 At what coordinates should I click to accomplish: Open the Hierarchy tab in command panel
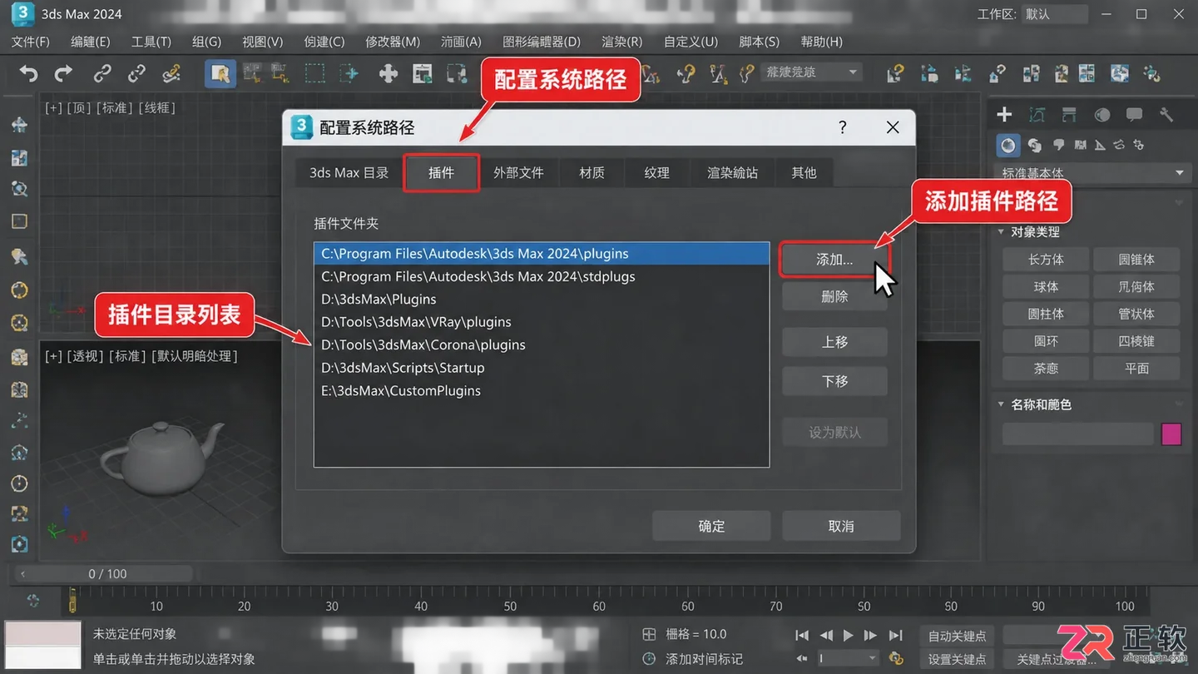click(x=1069, y=115)
